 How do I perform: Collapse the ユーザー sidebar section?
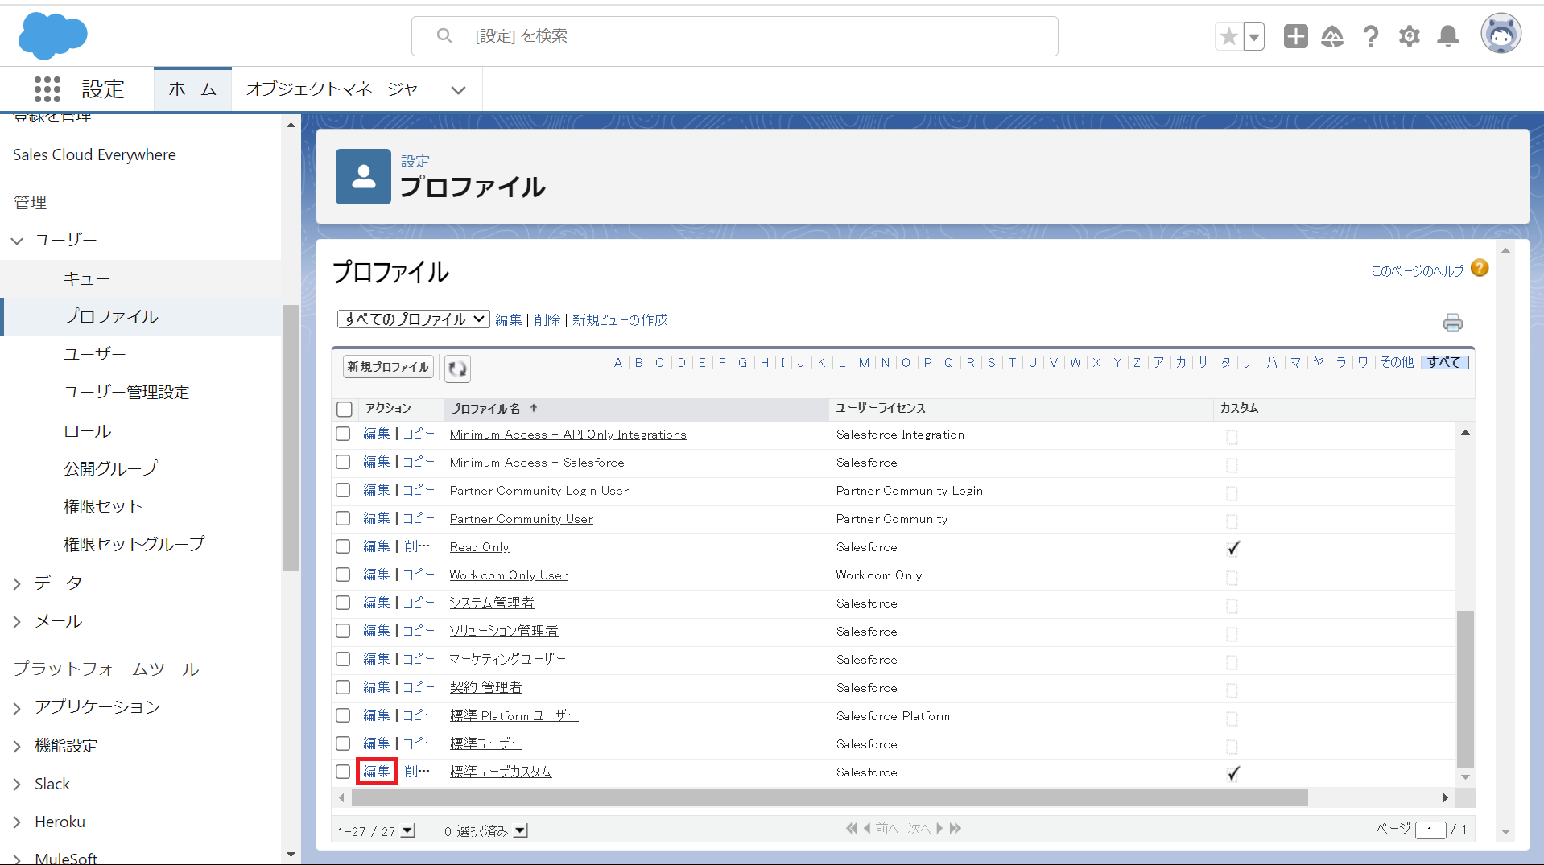click(17, 241)
